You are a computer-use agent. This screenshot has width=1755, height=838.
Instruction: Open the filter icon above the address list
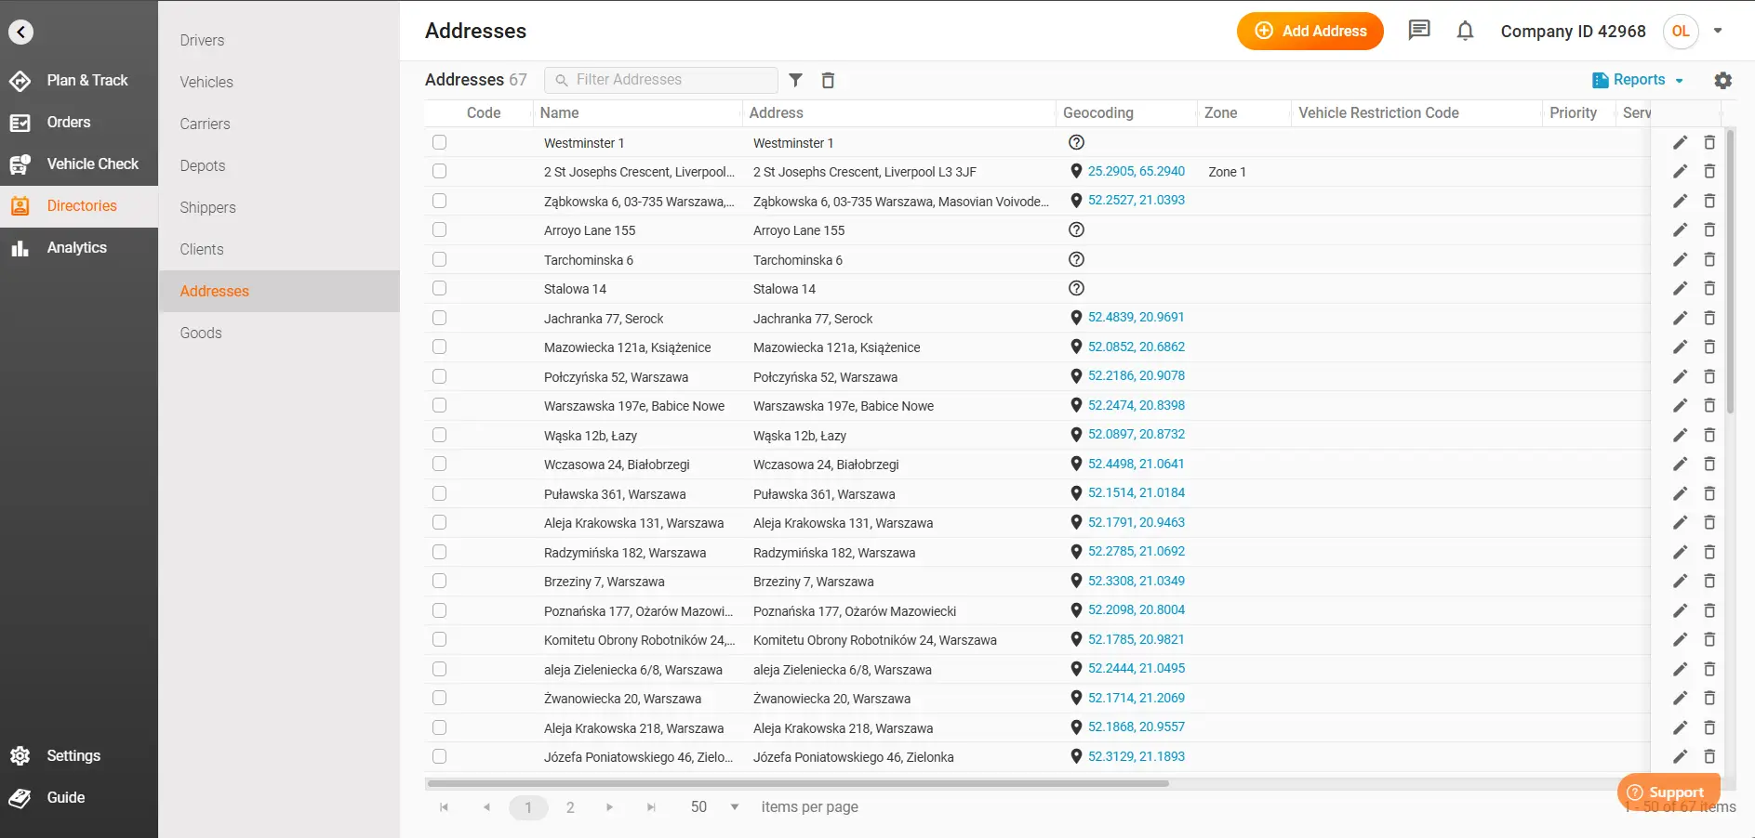point(795,80)
